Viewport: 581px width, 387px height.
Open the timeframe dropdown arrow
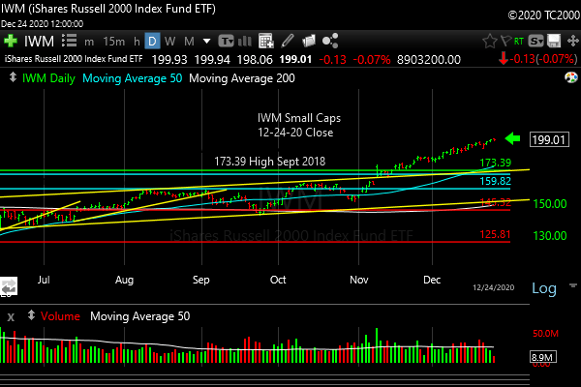tap(207, 41)
